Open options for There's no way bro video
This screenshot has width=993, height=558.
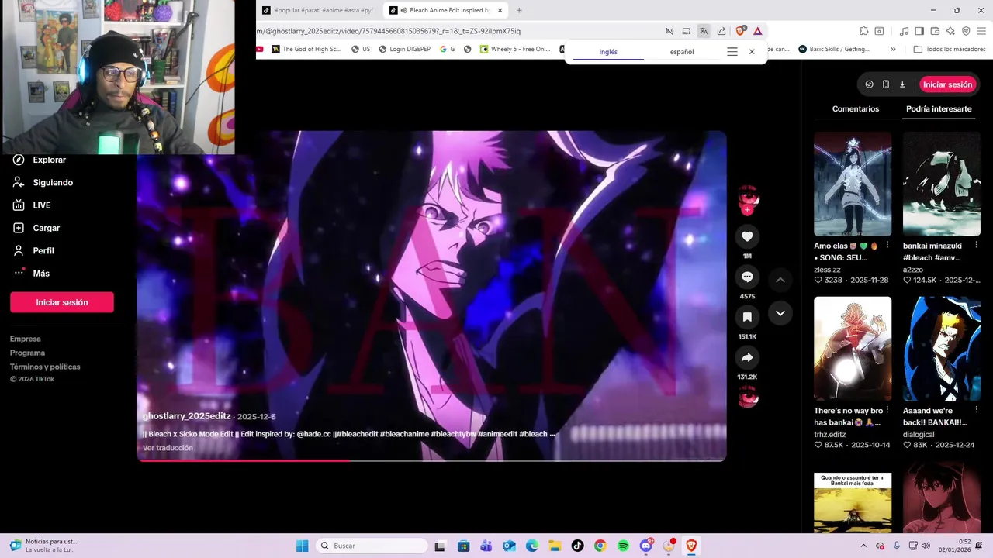(887, 411)
